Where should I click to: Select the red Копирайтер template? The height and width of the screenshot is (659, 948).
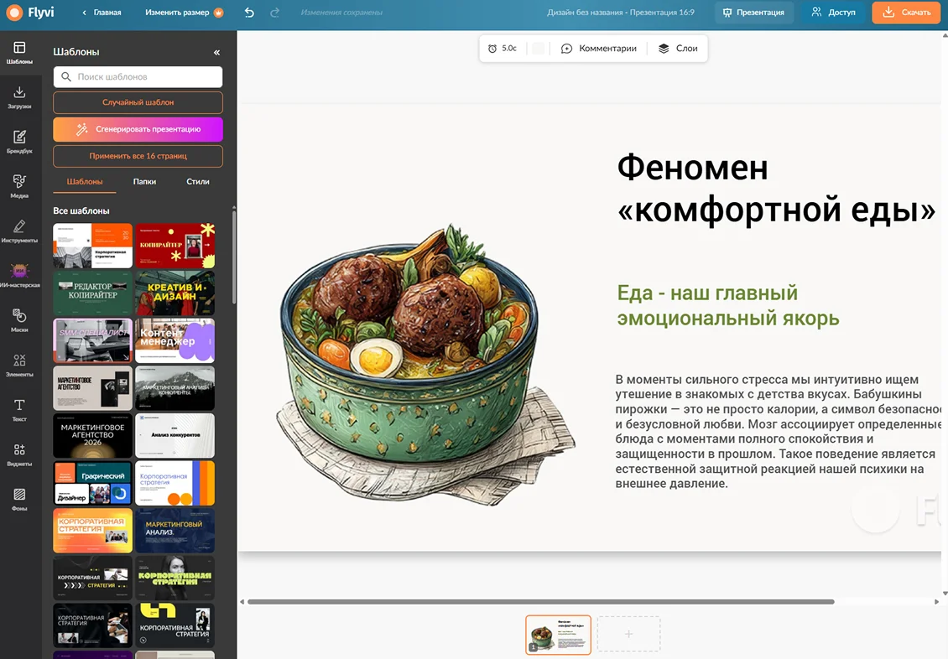[174, 245]
